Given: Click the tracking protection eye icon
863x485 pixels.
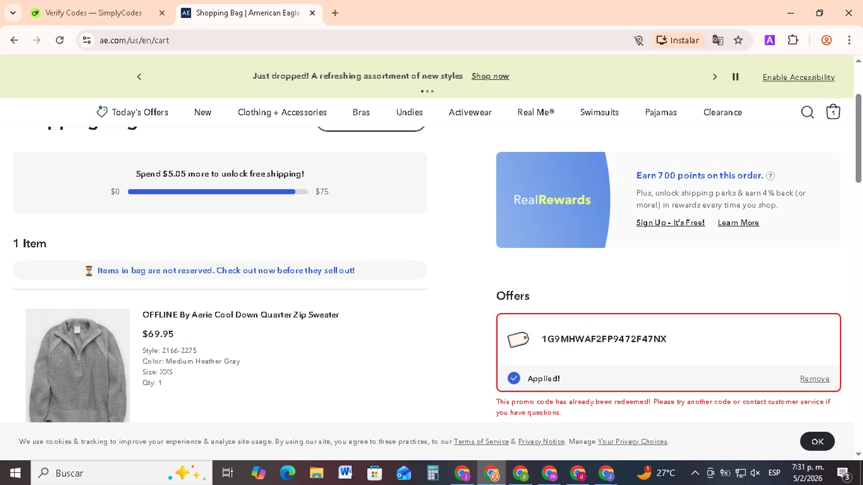Looking at the screenshot, I should coord(639,40).
